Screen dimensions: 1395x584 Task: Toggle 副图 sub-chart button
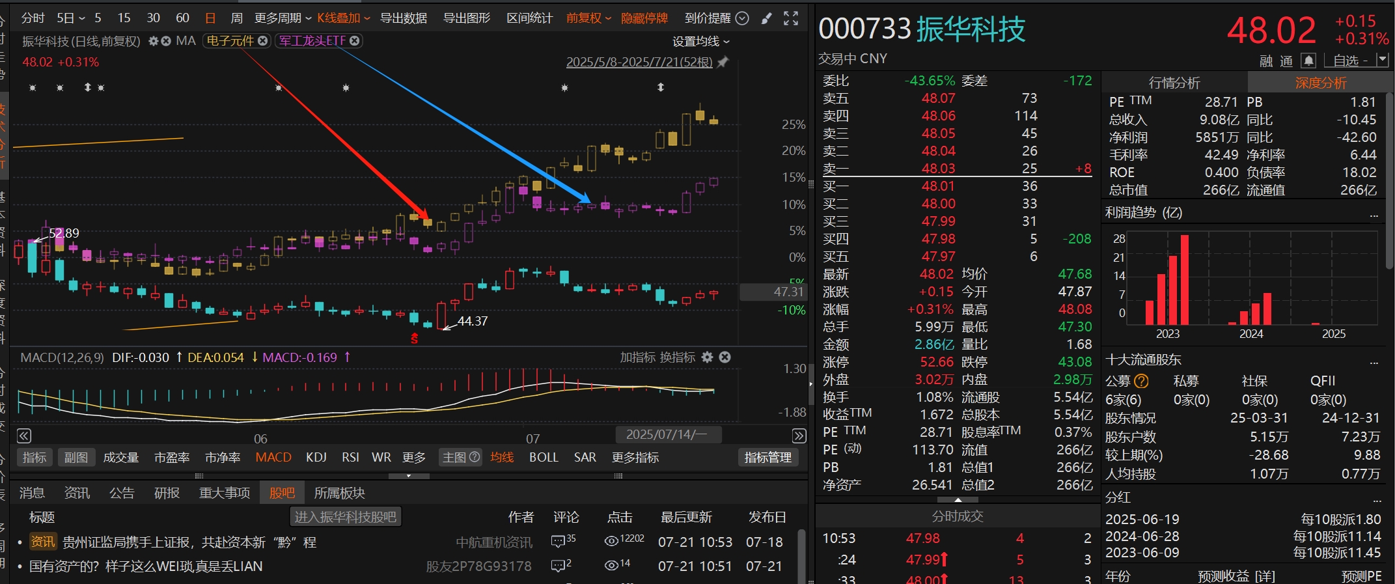76,458
